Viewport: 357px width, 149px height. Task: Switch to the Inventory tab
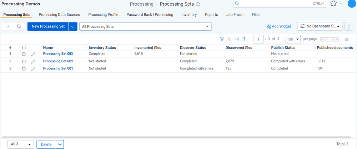point(189,15)
